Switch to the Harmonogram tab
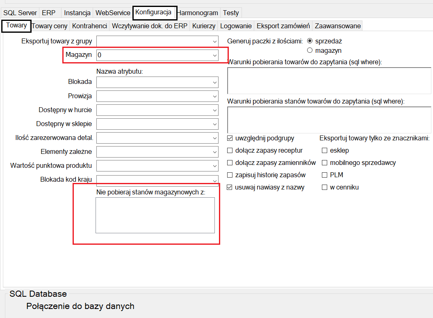The image size is (433, 318). pos(198,13)
